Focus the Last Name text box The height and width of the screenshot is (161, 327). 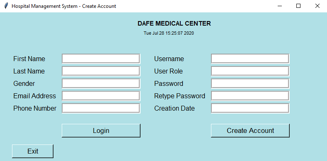[x=101, y=71]
